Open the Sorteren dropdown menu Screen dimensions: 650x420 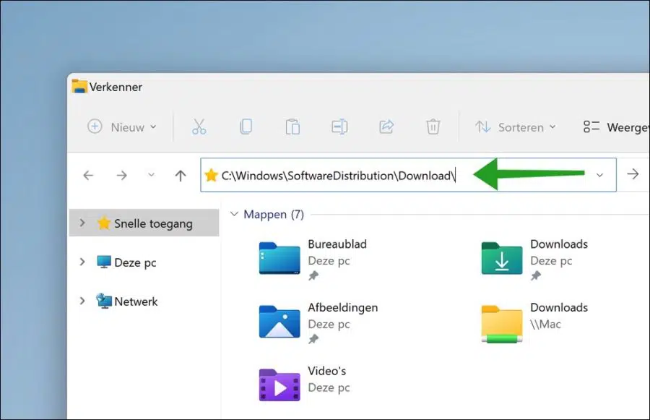point(515,127)
